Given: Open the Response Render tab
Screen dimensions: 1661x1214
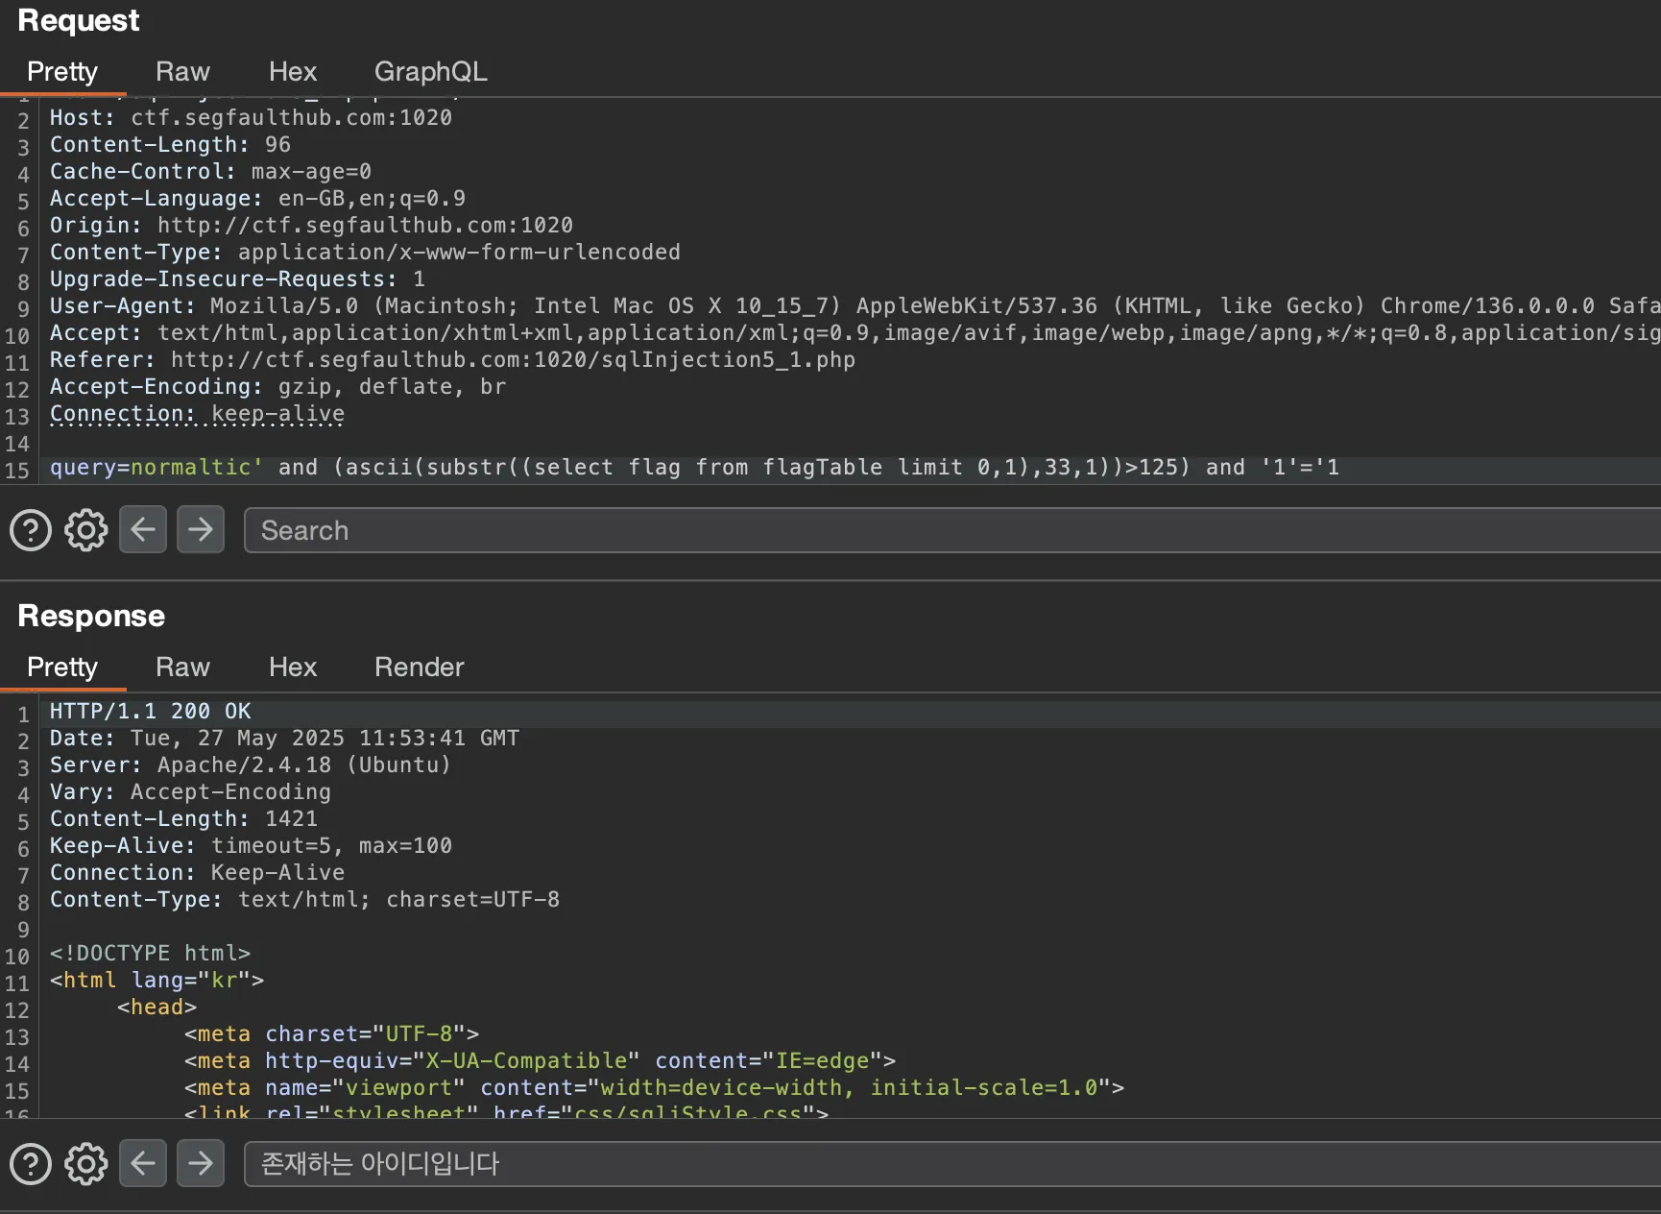Looking at the screenshot, I should point(420,668).
